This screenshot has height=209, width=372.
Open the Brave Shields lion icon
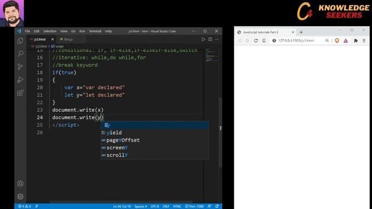[337, 41]
